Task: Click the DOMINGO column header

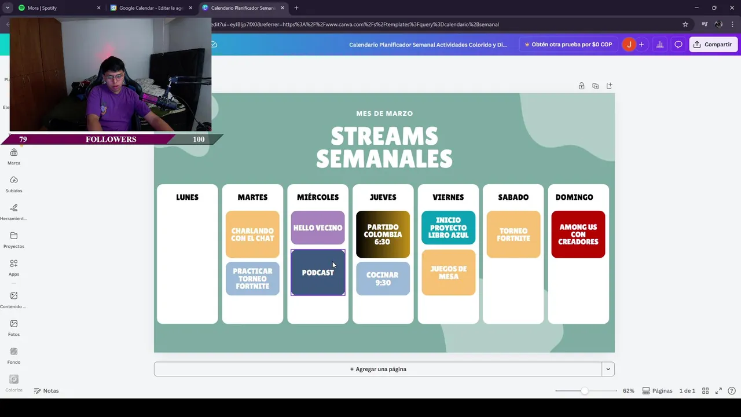Action: 574,197
